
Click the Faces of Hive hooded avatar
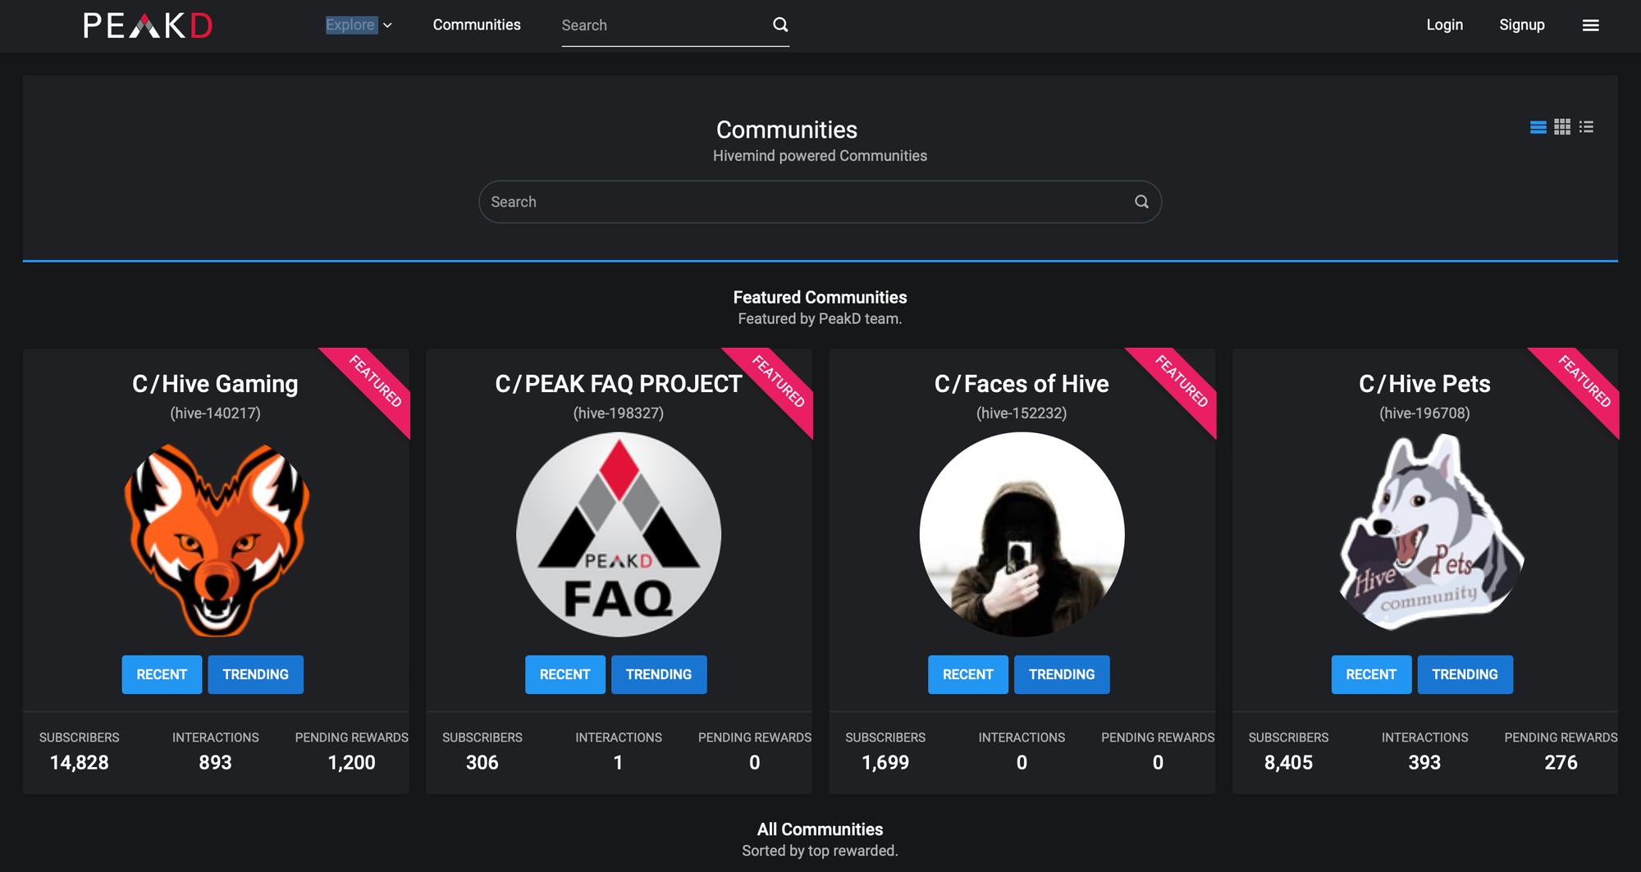point(1022,535)
